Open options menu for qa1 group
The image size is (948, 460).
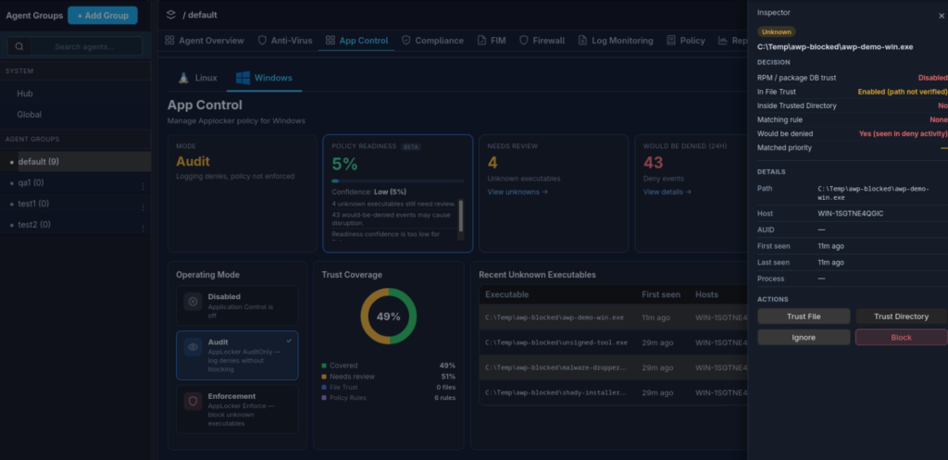[143, 185]
